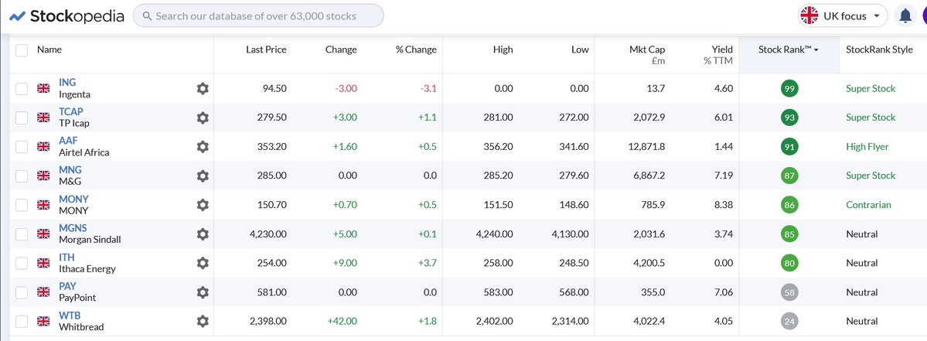Open the MNG ticker link
Image resolution: width=927 pixels, height=341 pixels.
coord(70,169)
